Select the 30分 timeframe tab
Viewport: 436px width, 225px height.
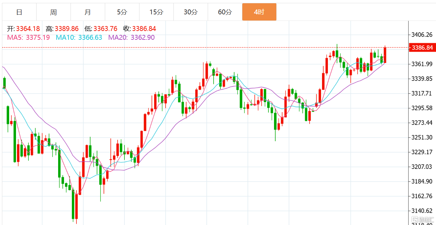tap(191, 12)
